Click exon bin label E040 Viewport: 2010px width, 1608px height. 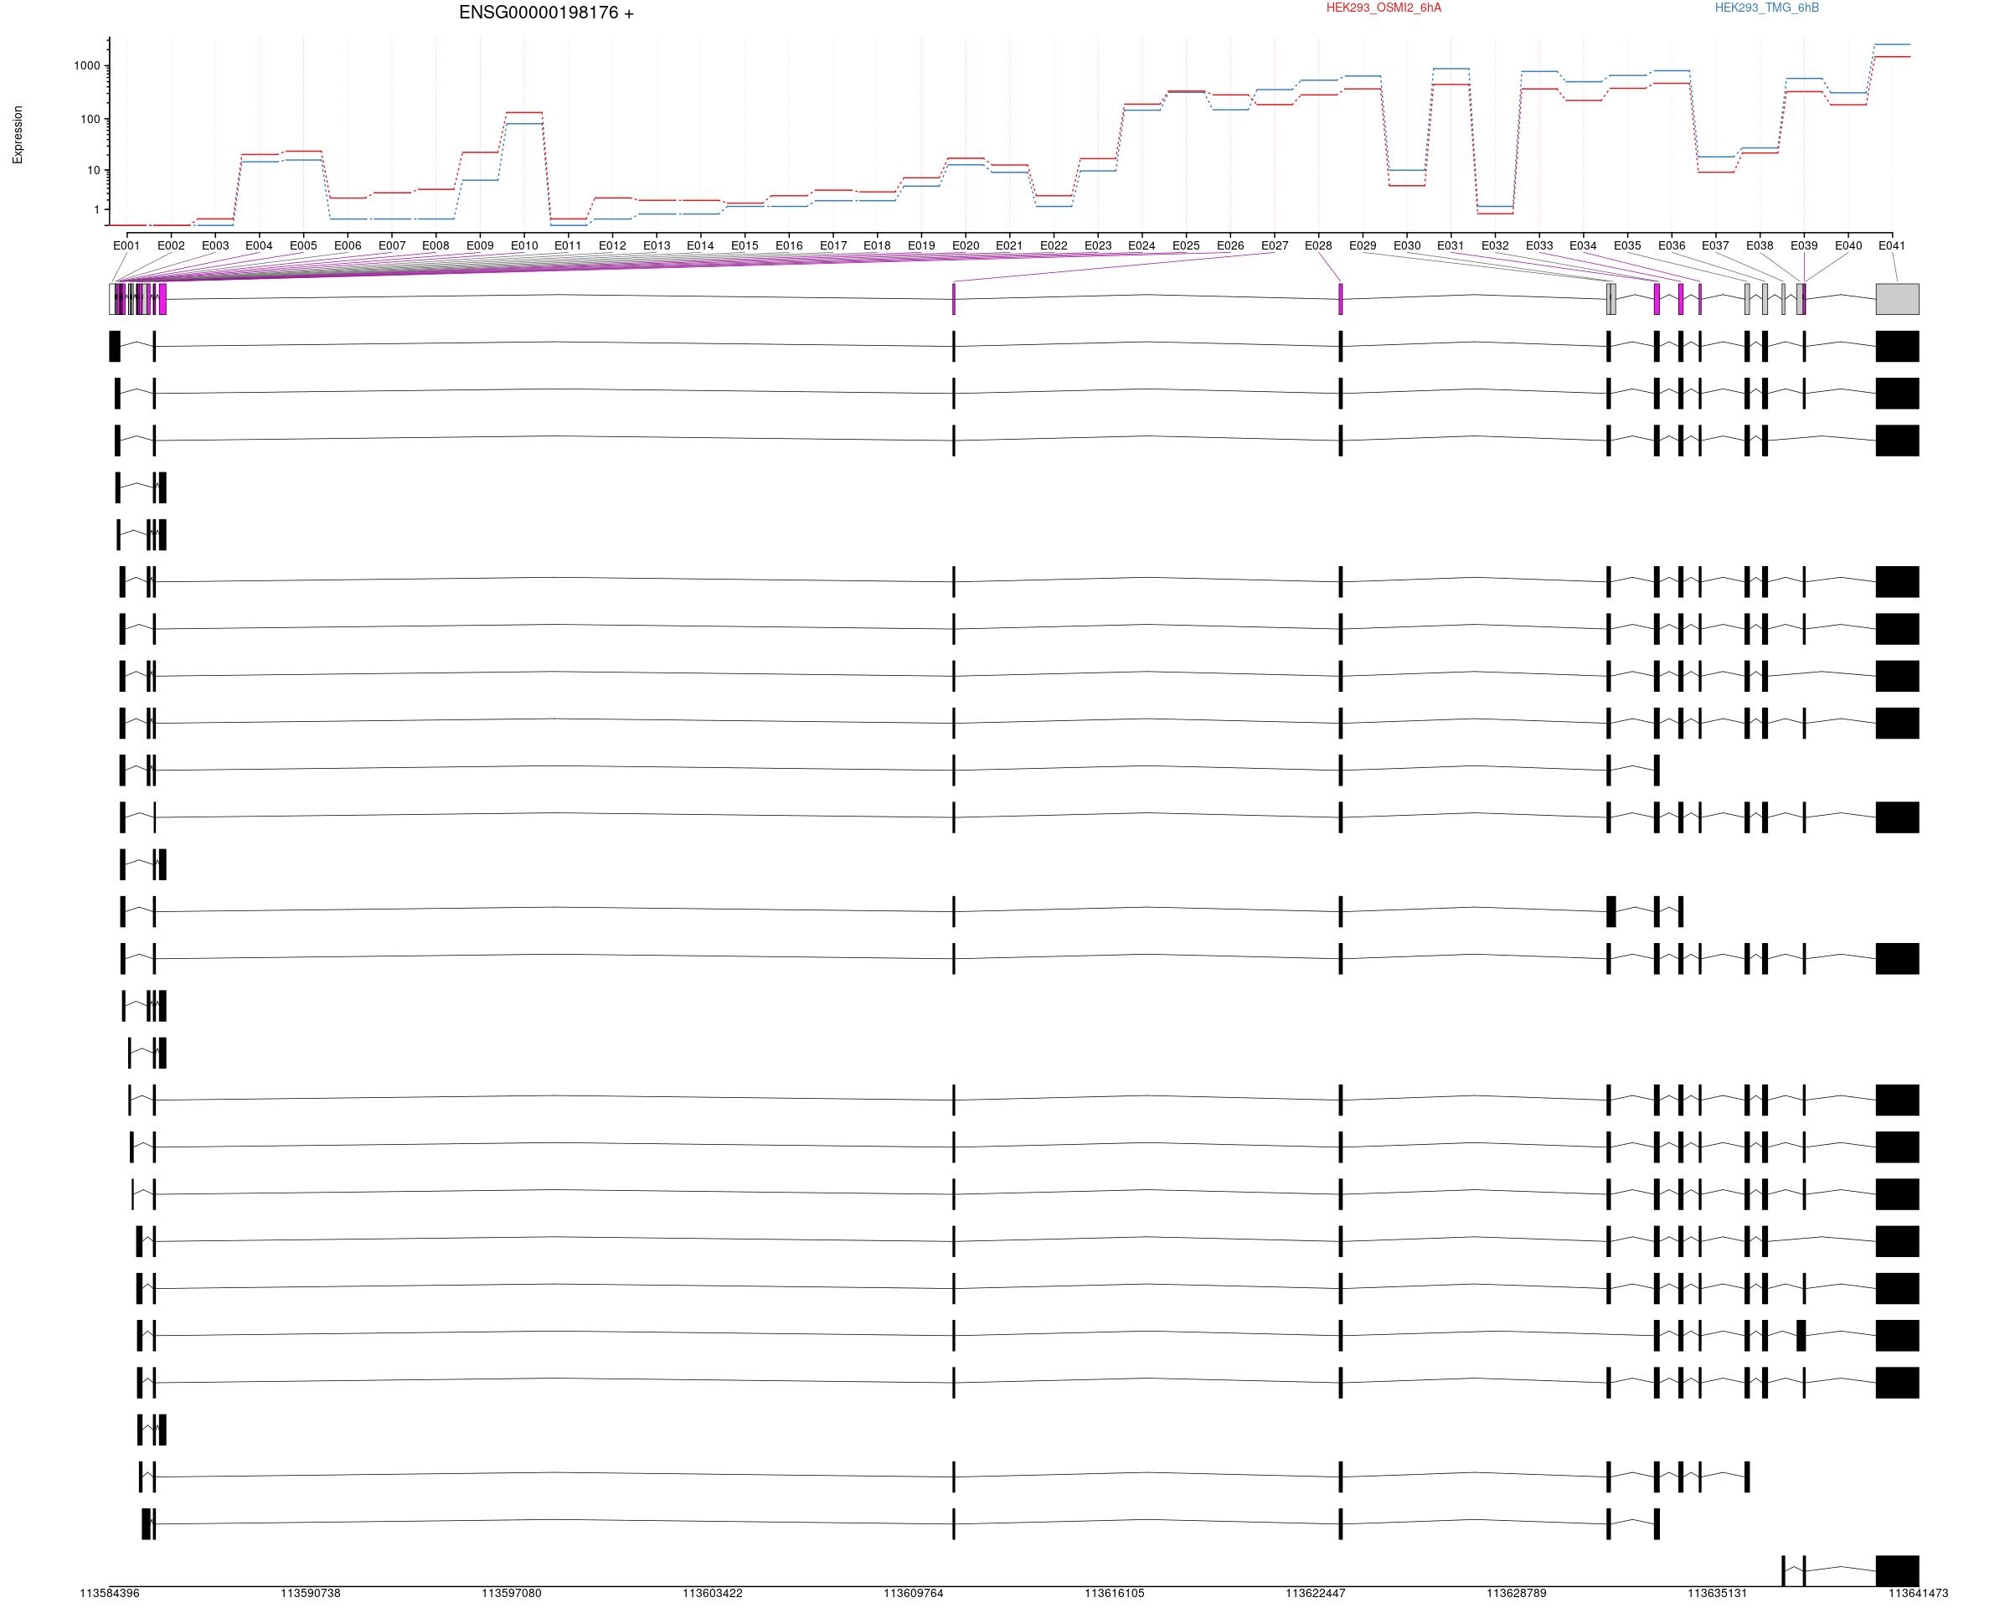[x=1848, y=246]
